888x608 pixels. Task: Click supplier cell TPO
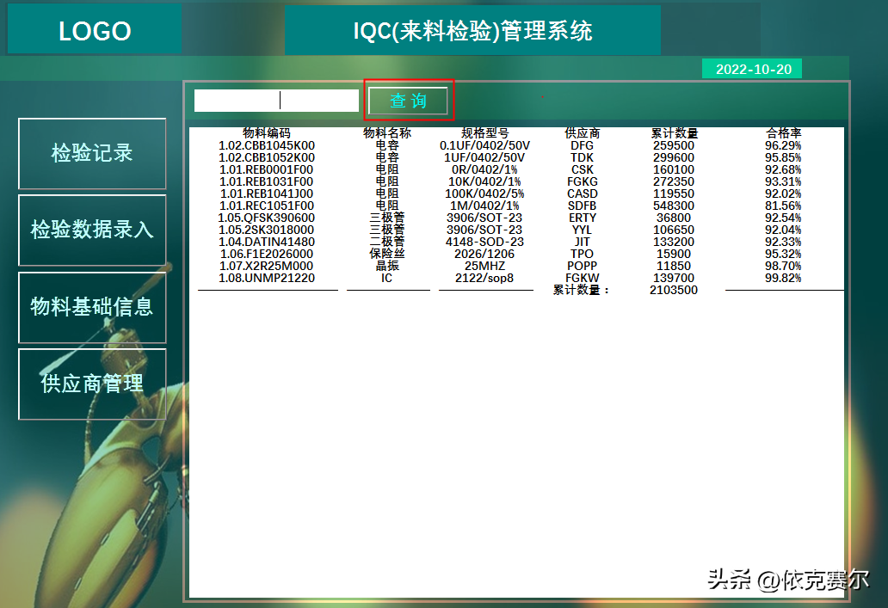[583, 254]
